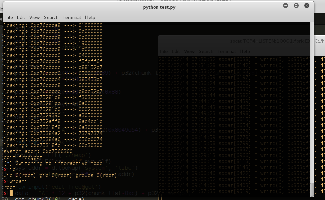Click socat log line at 21:37:35

tap(234, 192)
